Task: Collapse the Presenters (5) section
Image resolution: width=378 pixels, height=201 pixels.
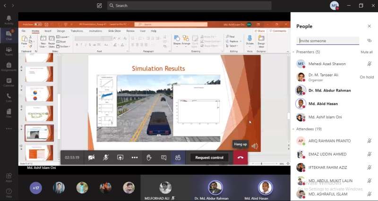Action: 293,52
